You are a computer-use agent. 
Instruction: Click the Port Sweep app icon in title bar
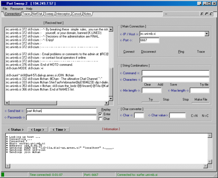coord(3,3)
